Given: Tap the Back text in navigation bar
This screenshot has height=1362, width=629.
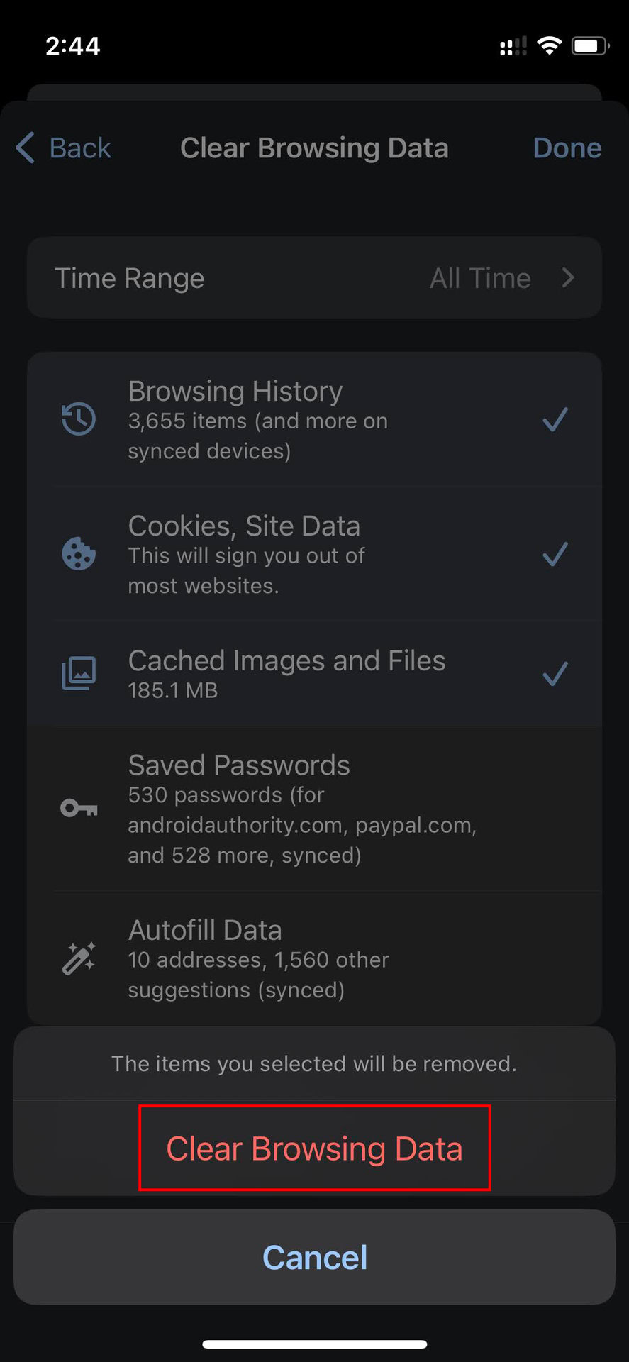Looking at the screenshot, I should point(80,148).
